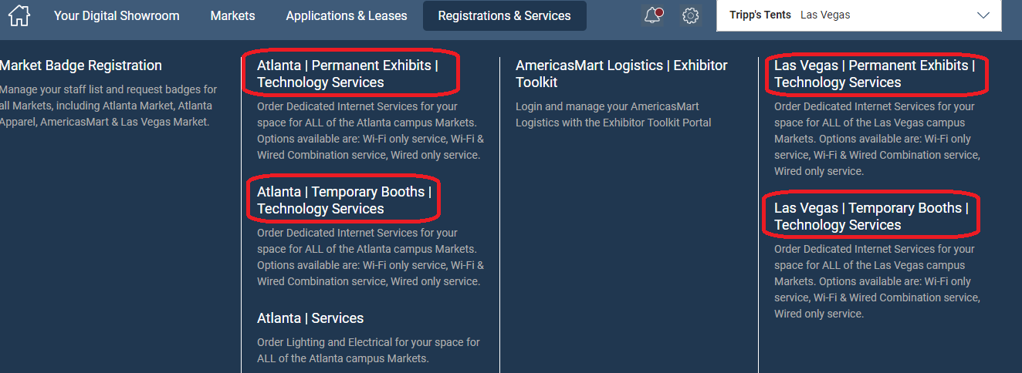Open Market Badge Registration link

(x=81, y=66)
